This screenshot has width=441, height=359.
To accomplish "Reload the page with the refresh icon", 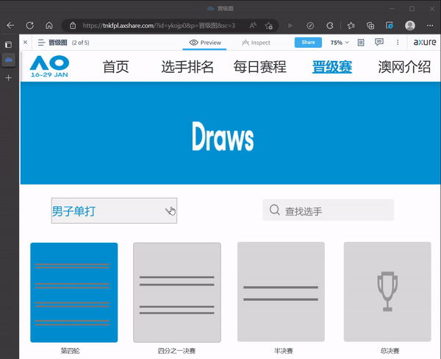I will point(30,25).
